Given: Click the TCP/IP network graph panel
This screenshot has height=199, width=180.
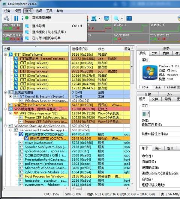Looking at the screenshot, I should coord(165,38).
